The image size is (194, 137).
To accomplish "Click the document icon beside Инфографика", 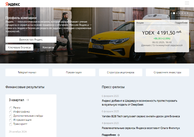I will (11, 112).
